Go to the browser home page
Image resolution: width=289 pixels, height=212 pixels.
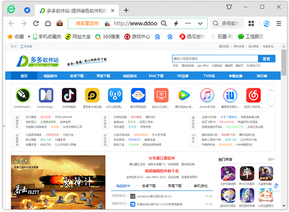(x=48, y=24)
